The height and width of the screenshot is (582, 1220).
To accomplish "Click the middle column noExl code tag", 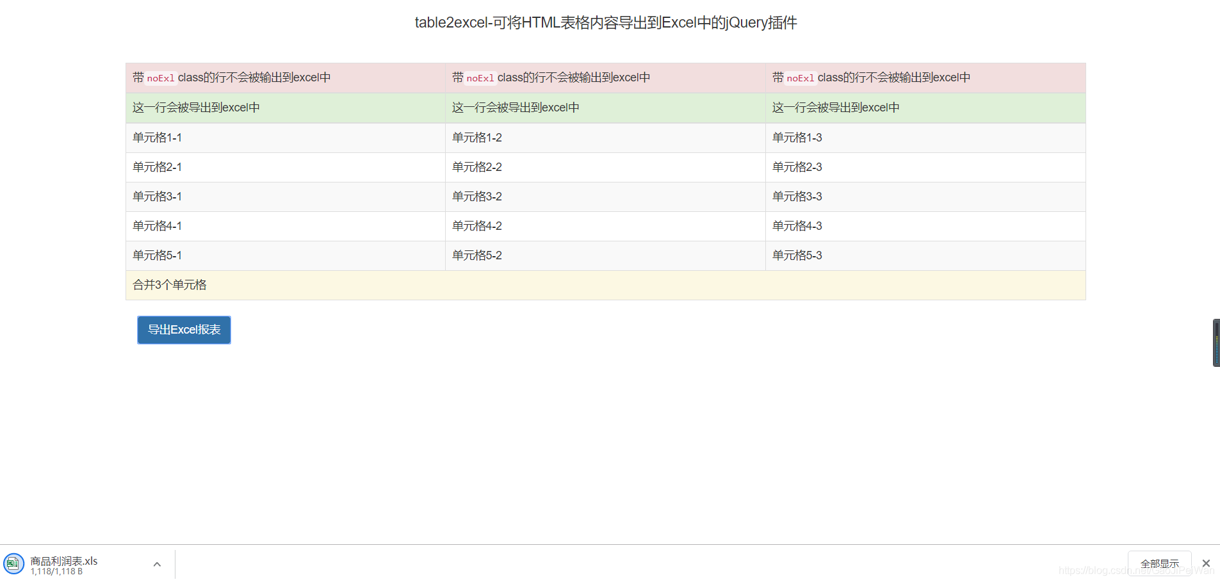I will coord(480,78).
